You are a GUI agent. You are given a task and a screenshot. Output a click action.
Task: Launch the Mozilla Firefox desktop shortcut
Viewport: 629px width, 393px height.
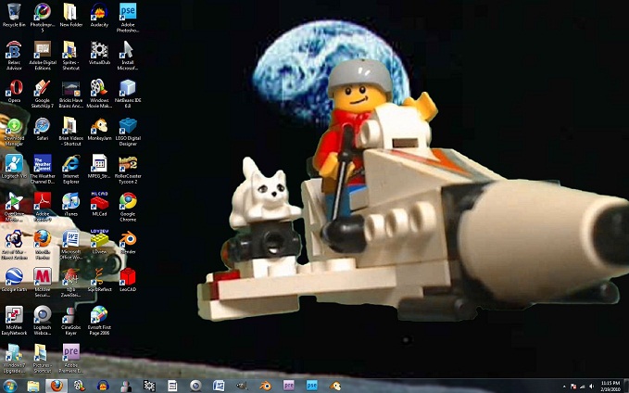pos(43,245)
